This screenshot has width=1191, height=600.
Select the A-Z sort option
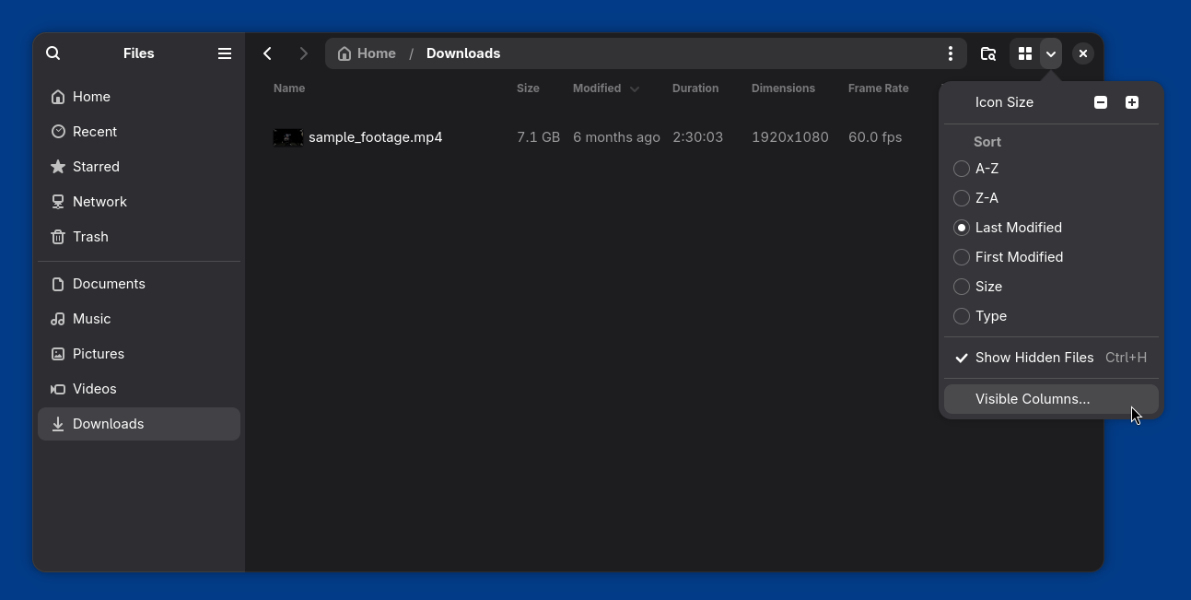tap(962, 169)
